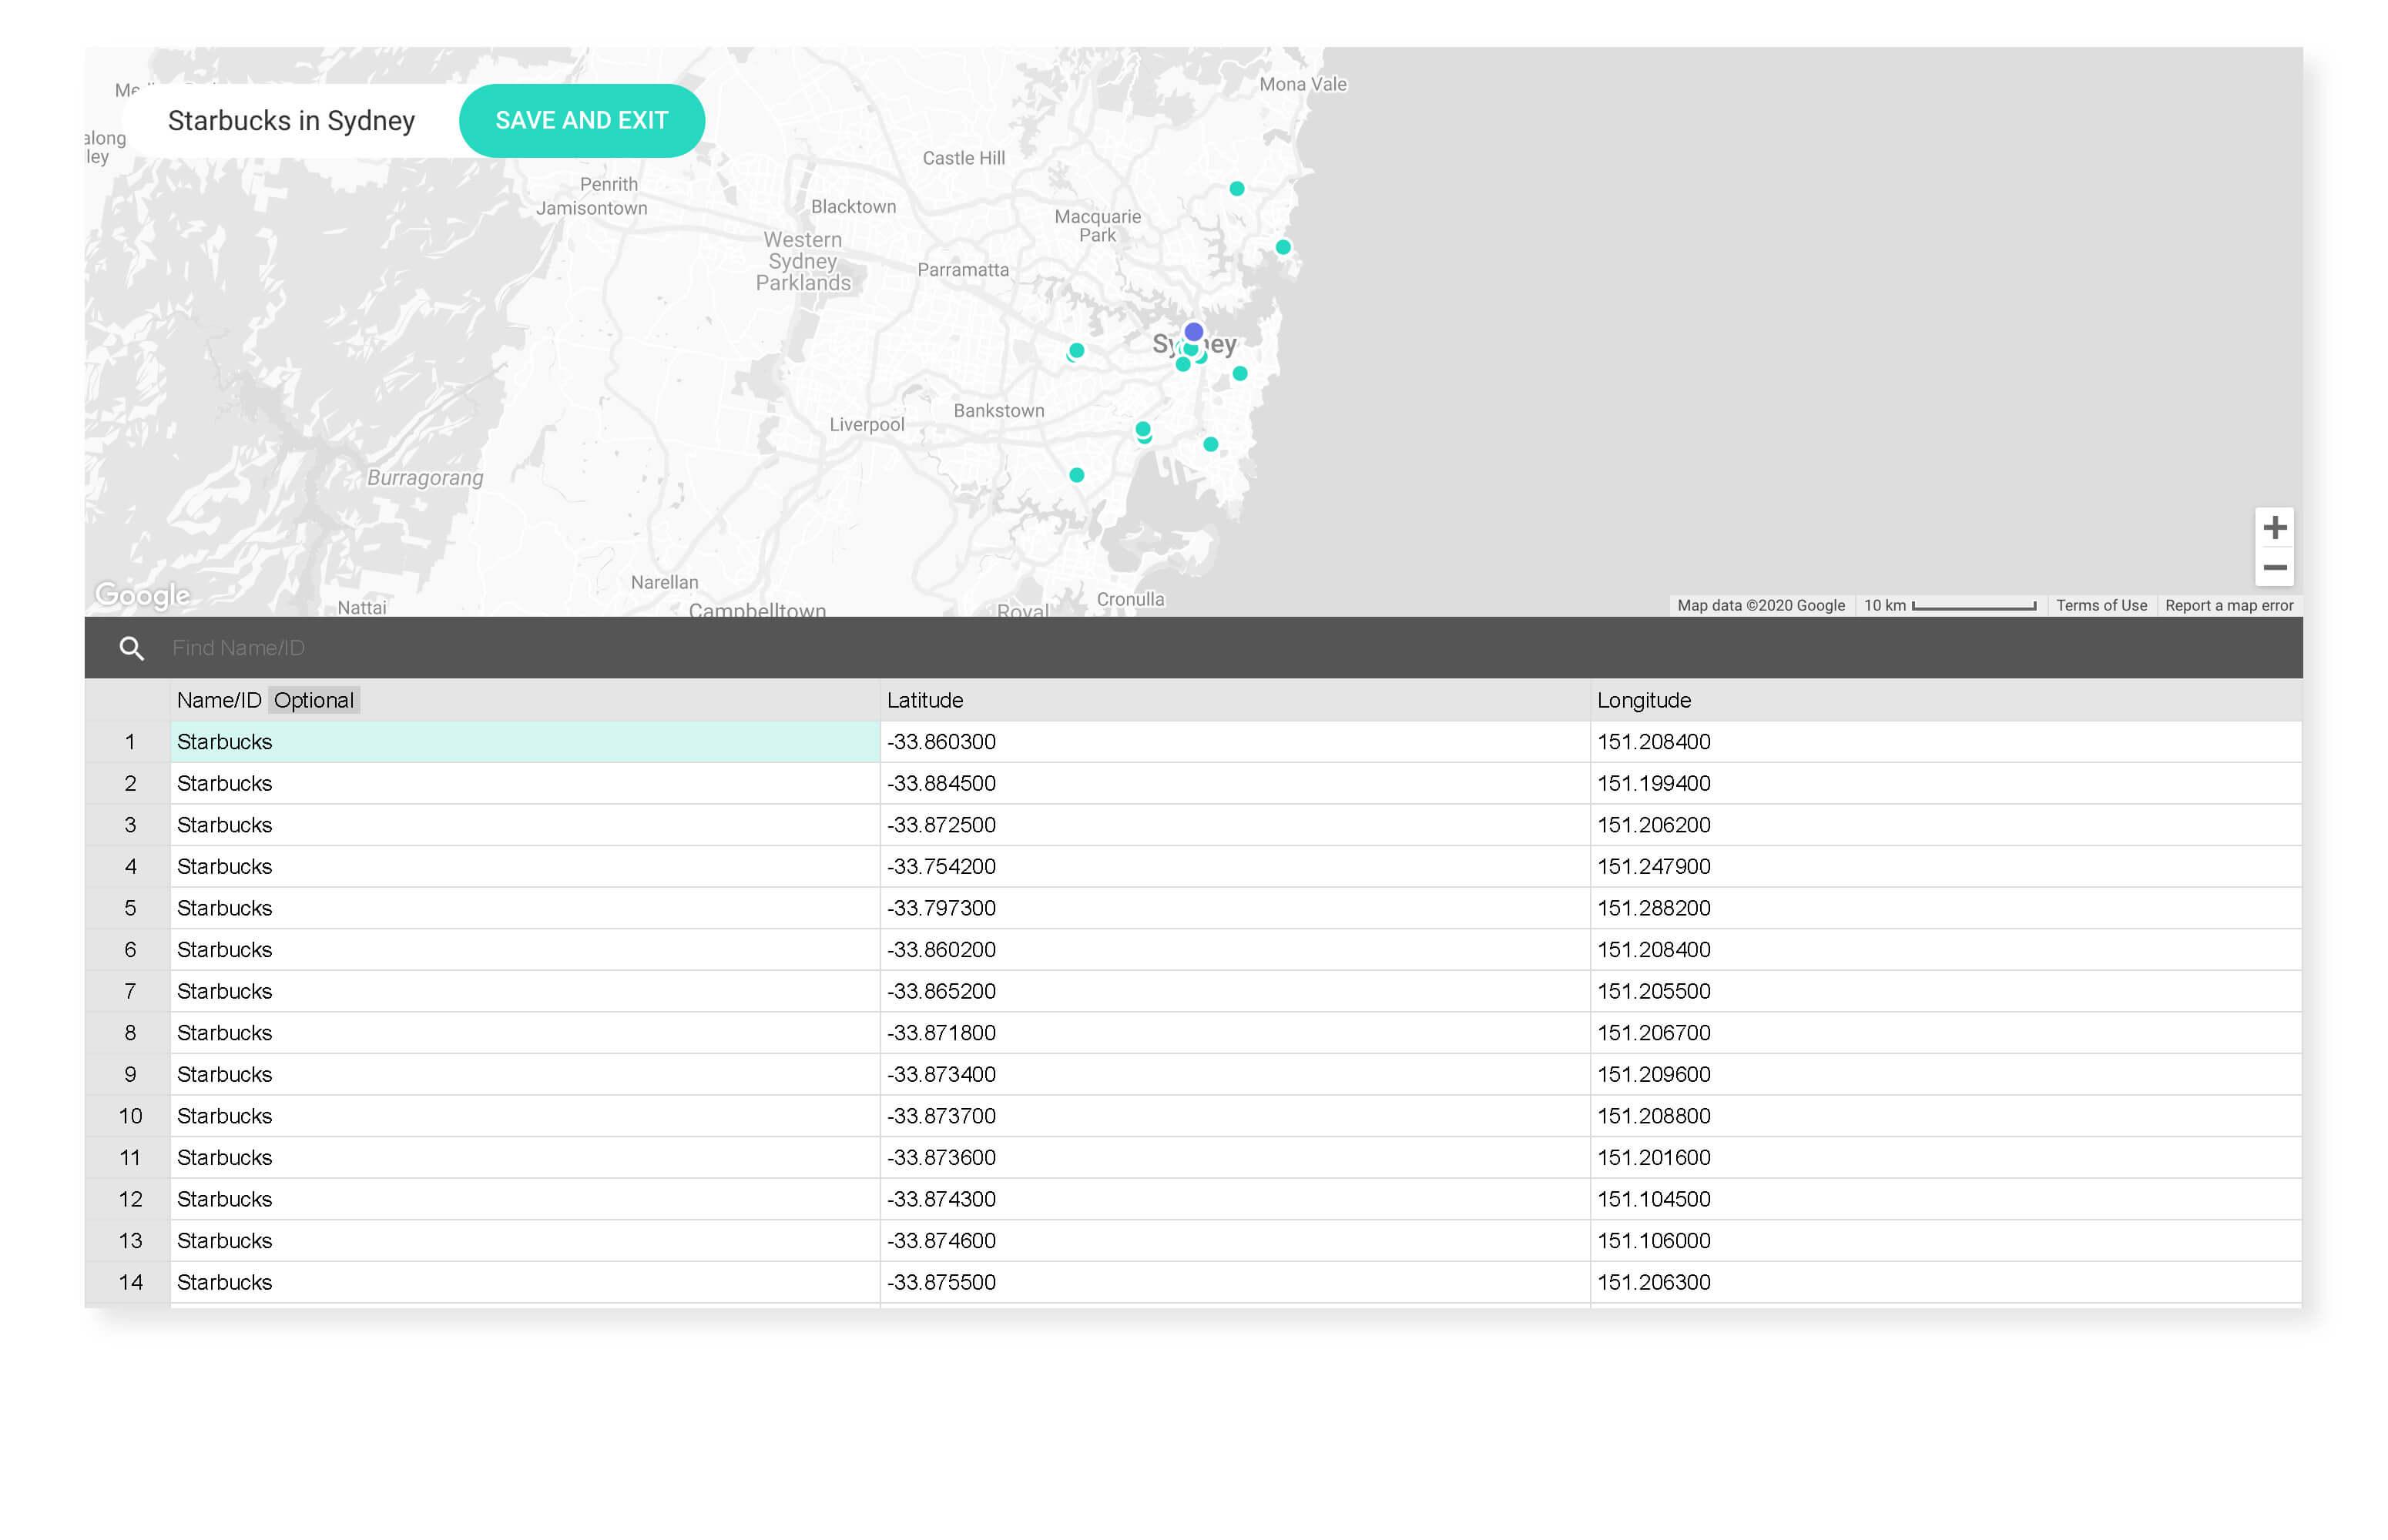This screenshot has width=2388, height=1540.
Task: Select latitude cell -33.865200
Action: tap(1236, 991)
